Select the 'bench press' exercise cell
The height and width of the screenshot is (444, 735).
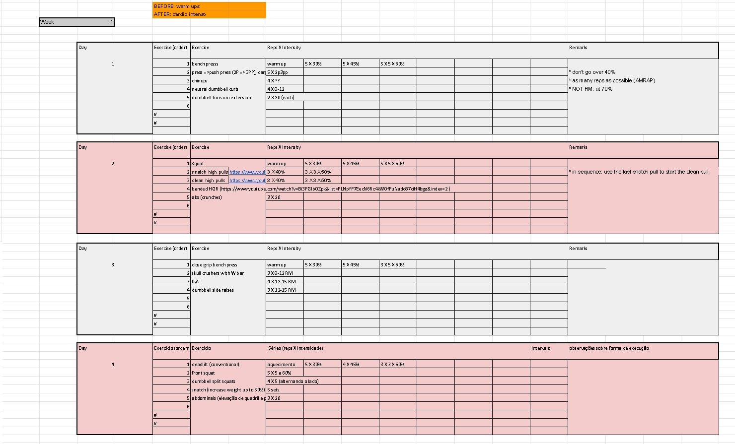click(228, 63)
